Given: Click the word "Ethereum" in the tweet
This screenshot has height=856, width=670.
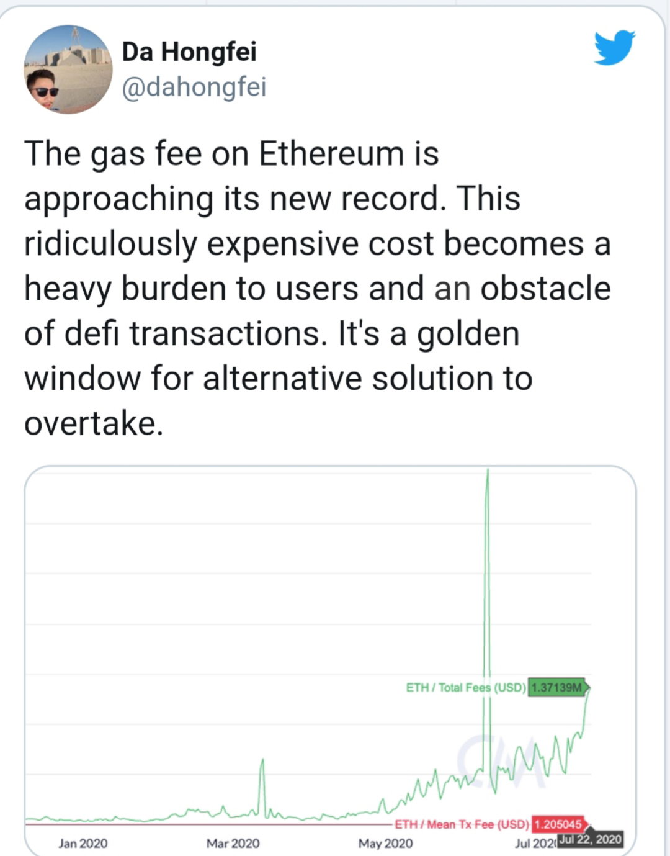Looking at the screenshot, I should pyautogui.click(x=331, y=153).
